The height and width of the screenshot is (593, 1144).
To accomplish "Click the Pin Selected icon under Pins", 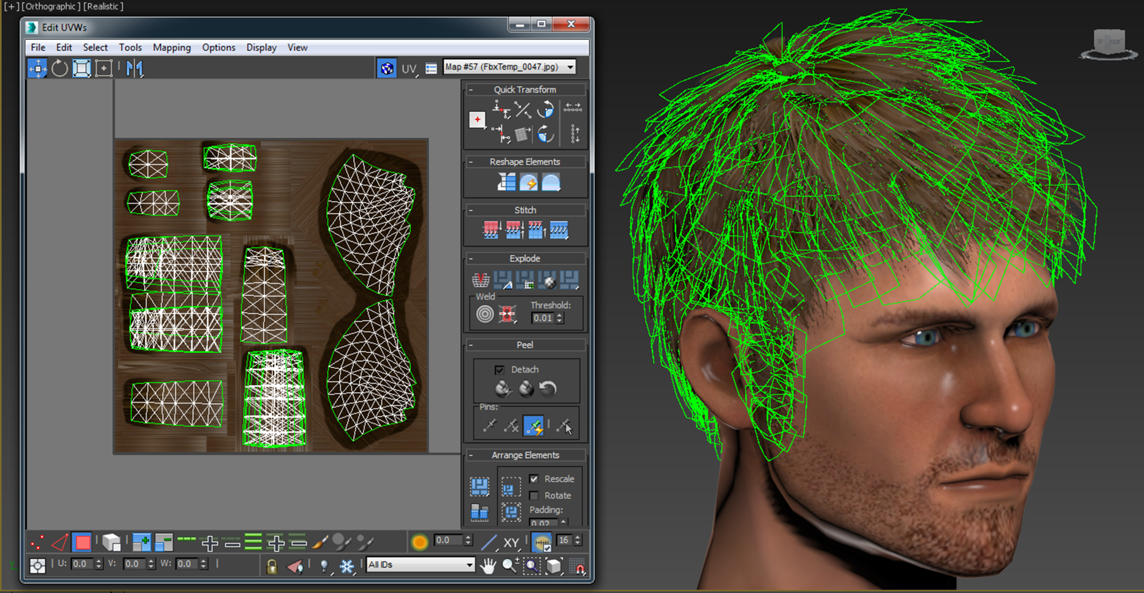I will (490, 425).
